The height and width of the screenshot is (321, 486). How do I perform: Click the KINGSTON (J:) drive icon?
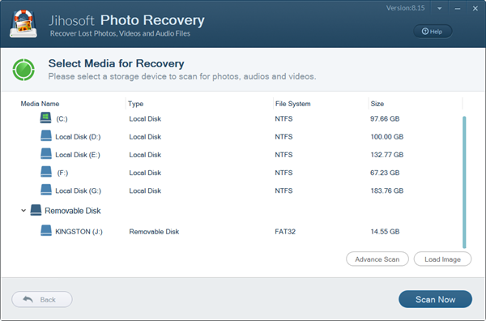[x=46, y=231]
